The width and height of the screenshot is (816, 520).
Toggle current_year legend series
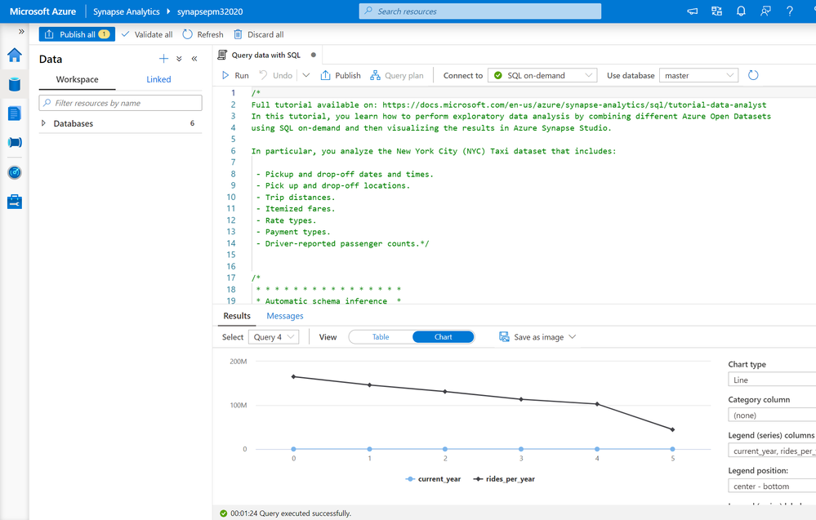pyautogui.click(x=433, y=479)
